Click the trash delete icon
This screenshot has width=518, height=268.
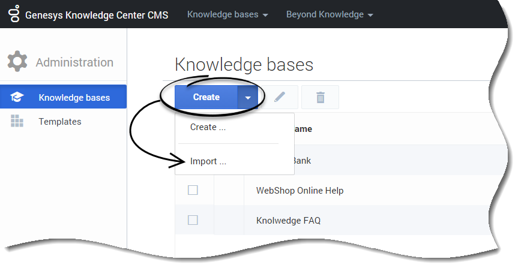point(320,97)
